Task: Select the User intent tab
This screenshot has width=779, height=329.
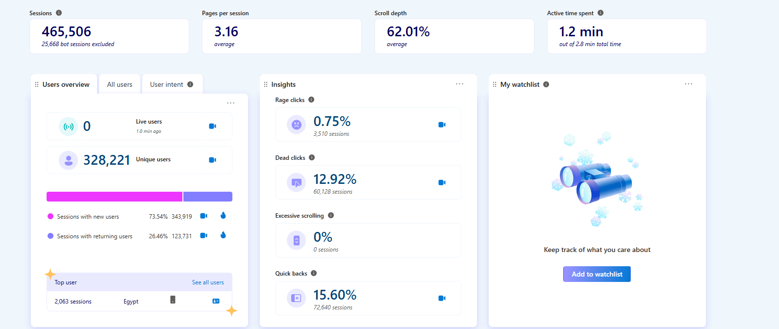Action: pos(167,84)
